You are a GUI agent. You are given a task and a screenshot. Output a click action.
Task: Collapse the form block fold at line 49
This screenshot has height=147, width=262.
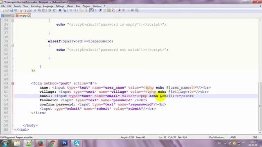[13, 83]
